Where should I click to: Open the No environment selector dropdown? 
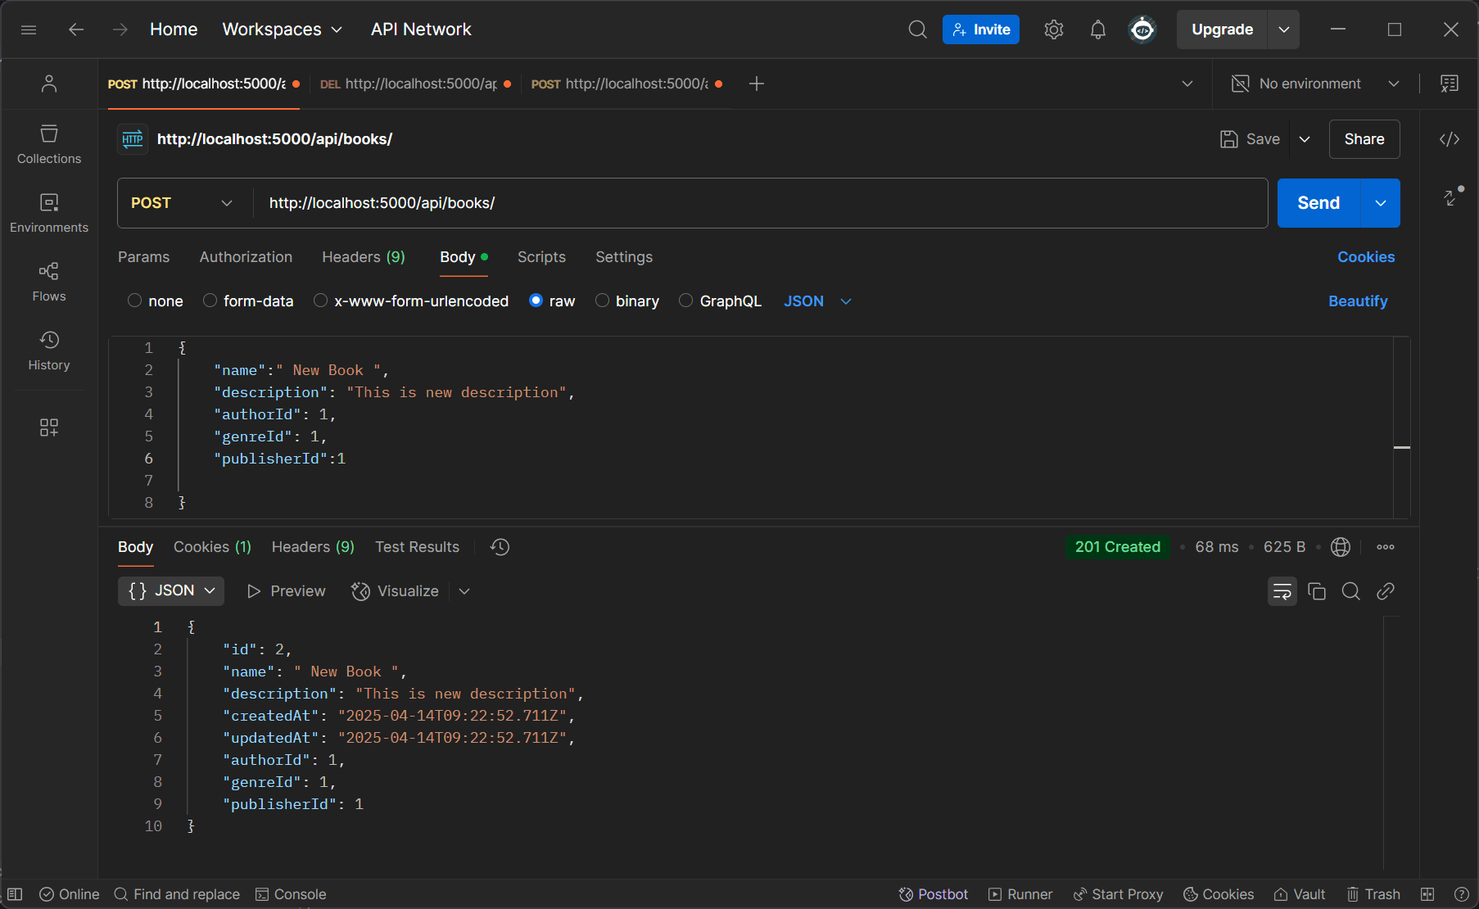(x=1316, y=84)
